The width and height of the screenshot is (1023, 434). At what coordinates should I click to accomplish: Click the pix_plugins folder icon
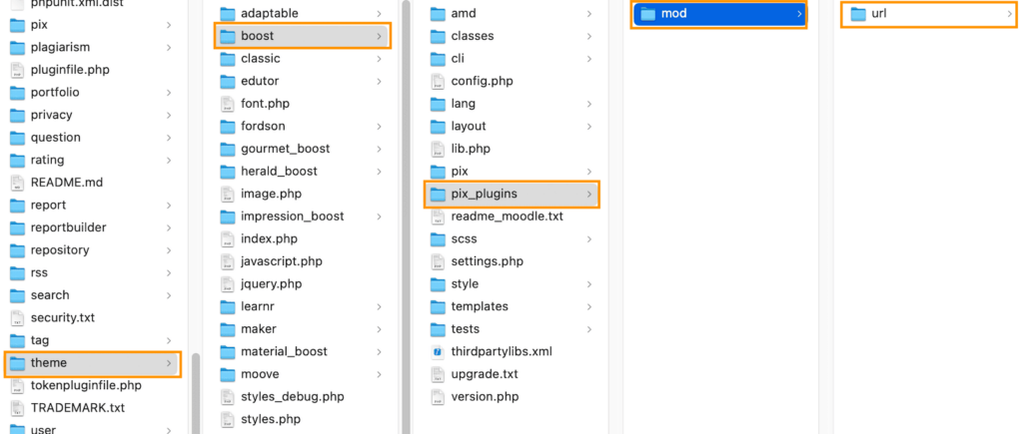[438, 194]
